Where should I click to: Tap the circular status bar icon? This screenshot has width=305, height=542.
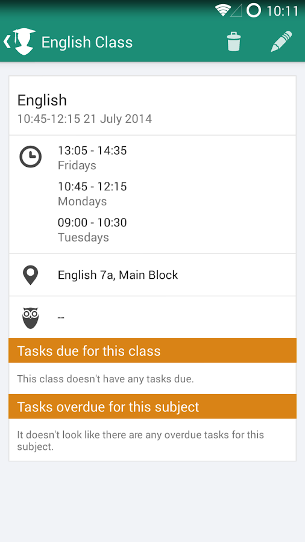coord(254,11)
